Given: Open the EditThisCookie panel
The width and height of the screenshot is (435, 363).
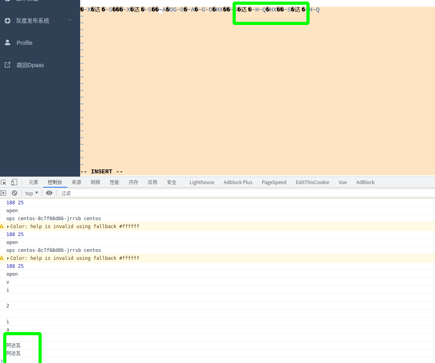Looking at the screenshot, I should pos(312,182).
